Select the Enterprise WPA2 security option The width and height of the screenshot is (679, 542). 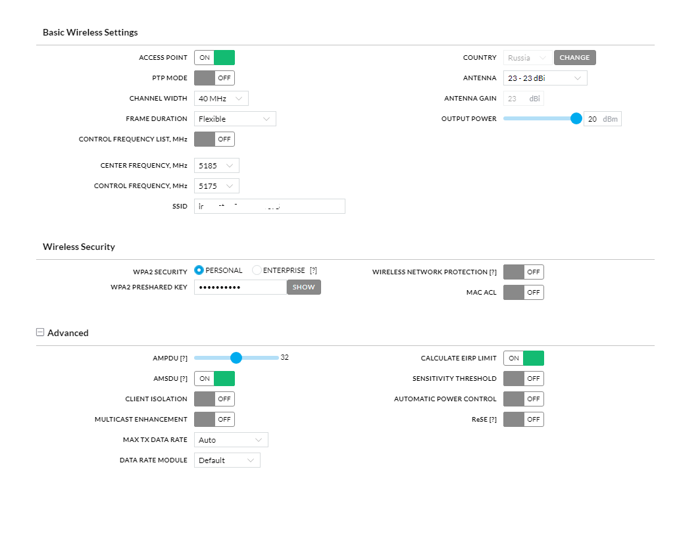tap(257, 270)
